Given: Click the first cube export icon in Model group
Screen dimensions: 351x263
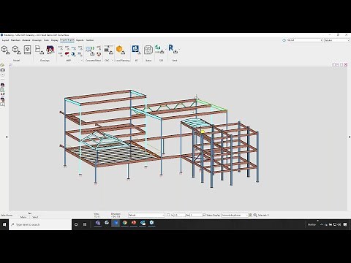Looking at the screenshot, I should (5, 50).
